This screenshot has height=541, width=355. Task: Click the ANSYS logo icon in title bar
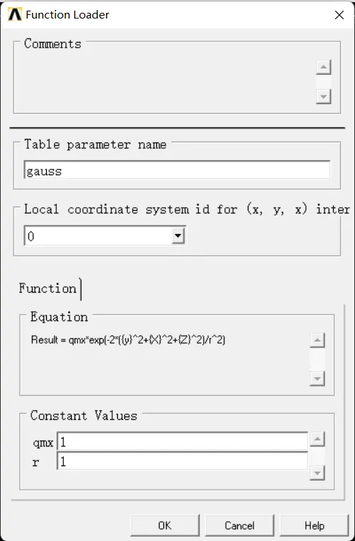coord(15,15)
